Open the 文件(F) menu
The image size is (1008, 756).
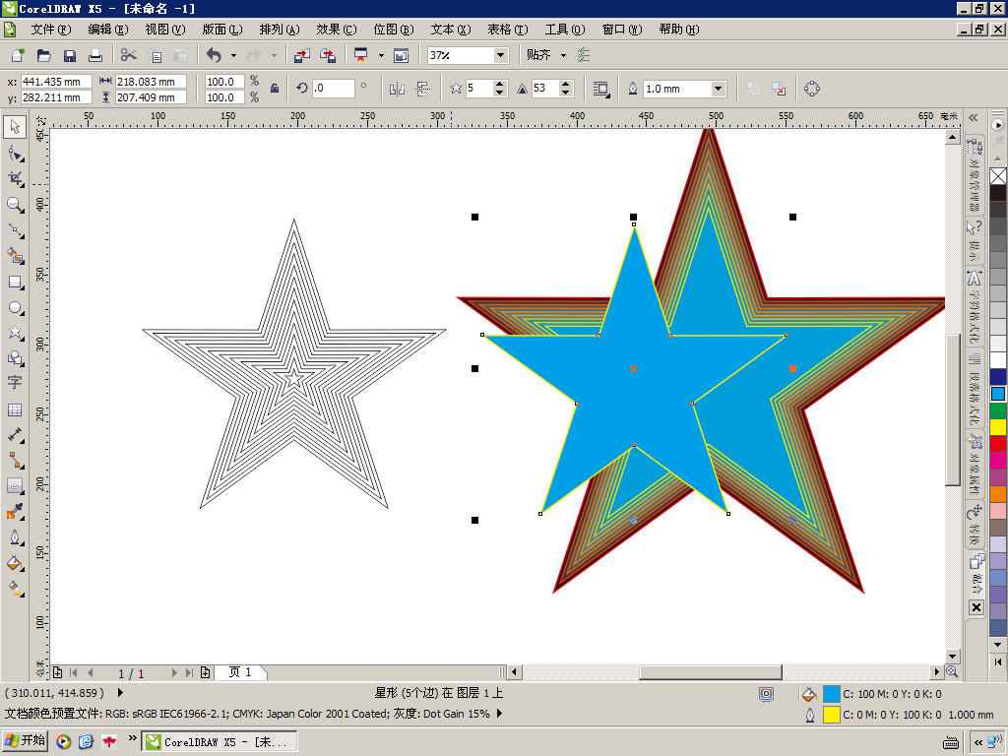[x=51, y=30]
